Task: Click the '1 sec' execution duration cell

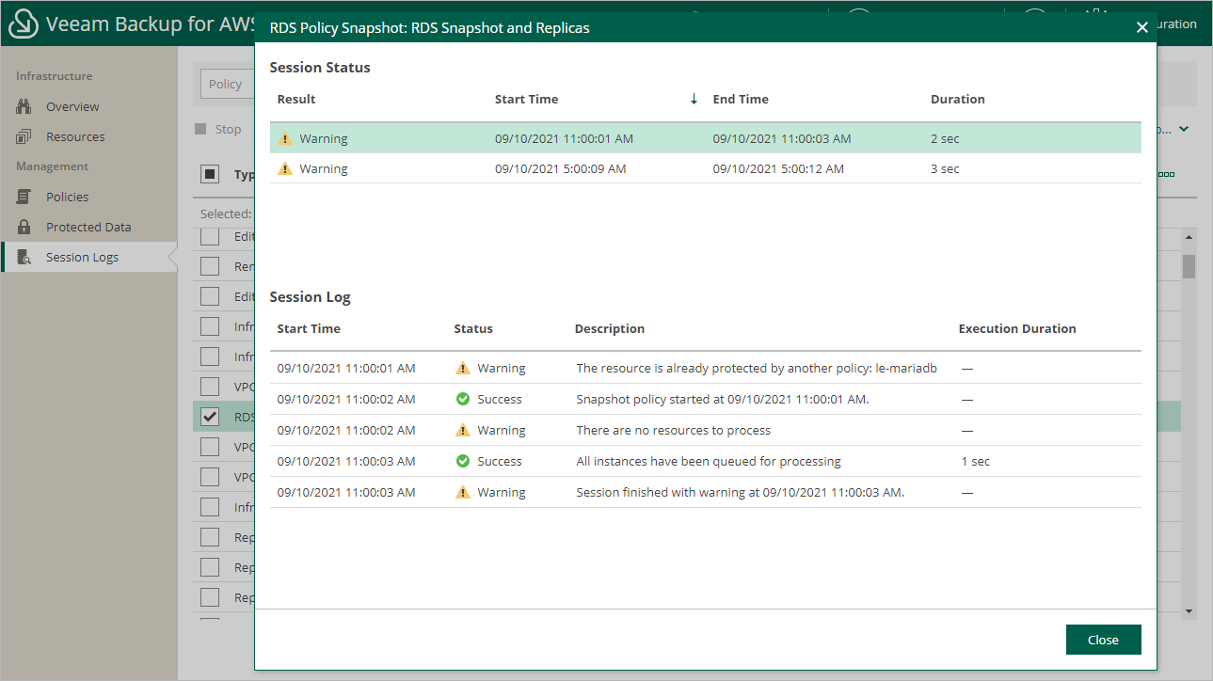Action: 976,461
